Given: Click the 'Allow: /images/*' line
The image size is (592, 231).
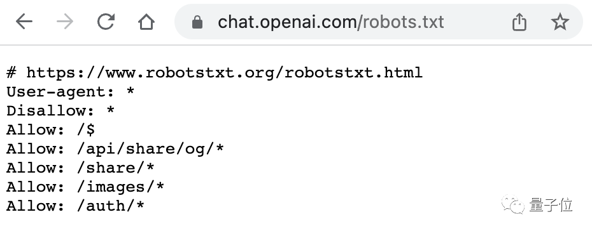Looking at the screenshot, I should point(85,187).
